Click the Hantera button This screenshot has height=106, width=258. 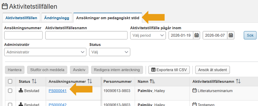pos(15,70)
